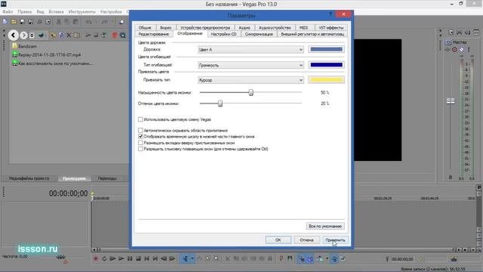Select the Normal edit tool in timeline toolbar
The height and width of the screenshot is (272, 483).
[x=186, y=258]
